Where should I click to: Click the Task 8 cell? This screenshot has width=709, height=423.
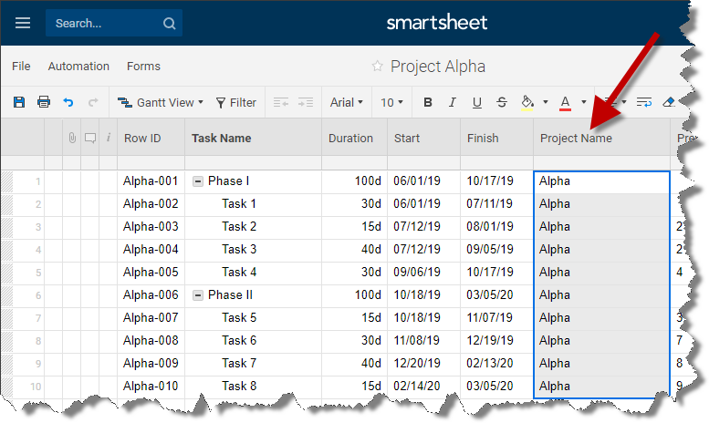[x=254, y=387]
